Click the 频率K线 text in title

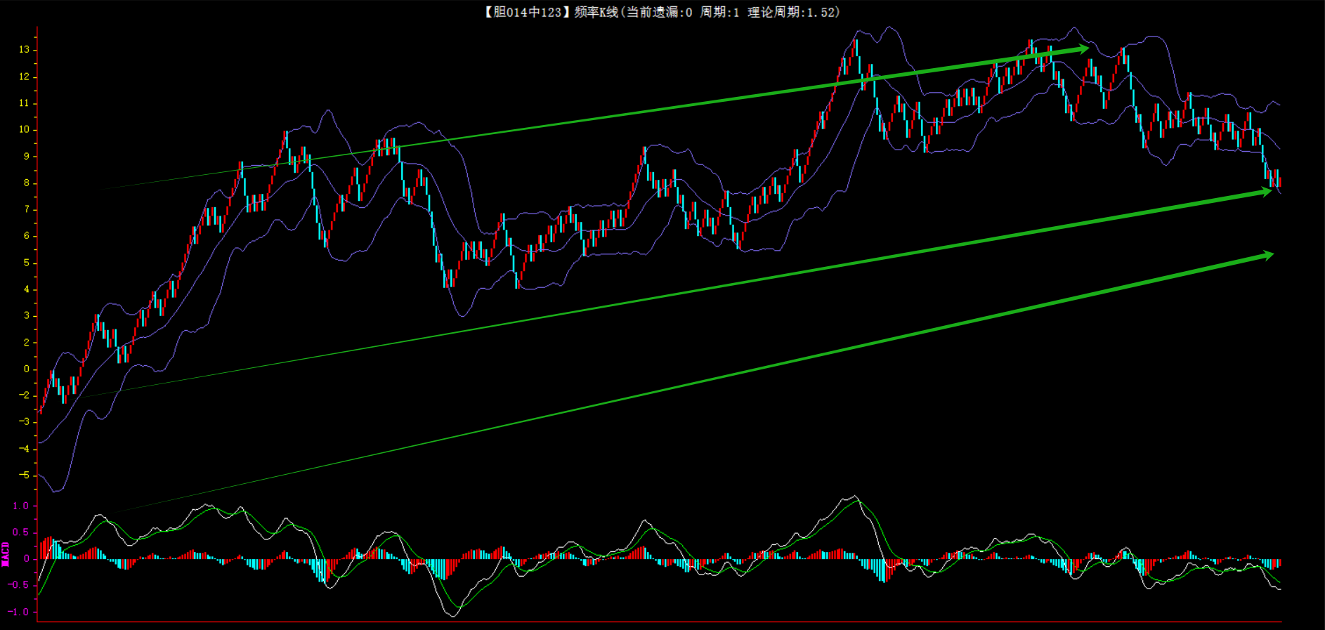tap(595, 12)
